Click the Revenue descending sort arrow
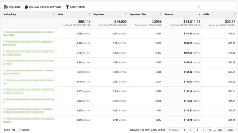 tap(199, 14)
